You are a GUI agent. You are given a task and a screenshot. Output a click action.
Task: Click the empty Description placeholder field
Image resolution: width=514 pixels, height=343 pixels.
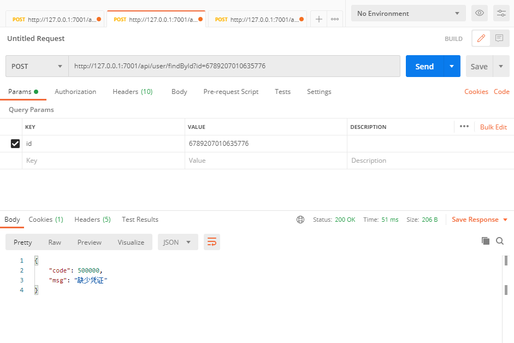(430, 161)
